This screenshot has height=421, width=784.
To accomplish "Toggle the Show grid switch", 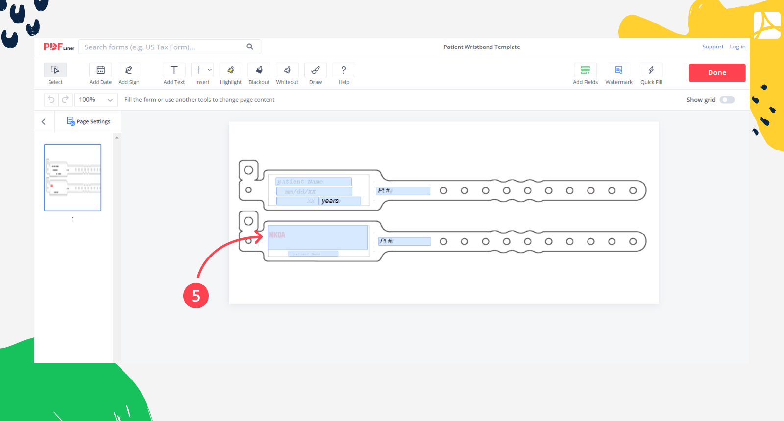I will (727, 100).
